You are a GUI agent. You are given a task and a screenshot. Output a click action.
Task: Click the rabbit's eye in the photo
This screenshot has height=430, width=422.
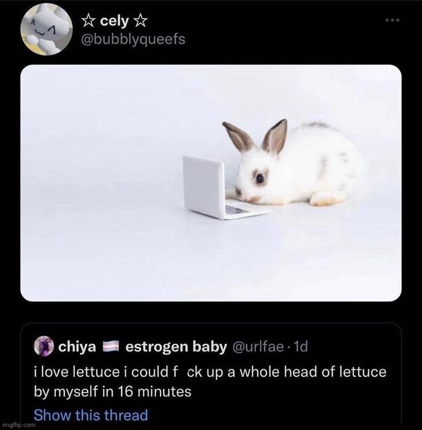click(x=260, y=179)
